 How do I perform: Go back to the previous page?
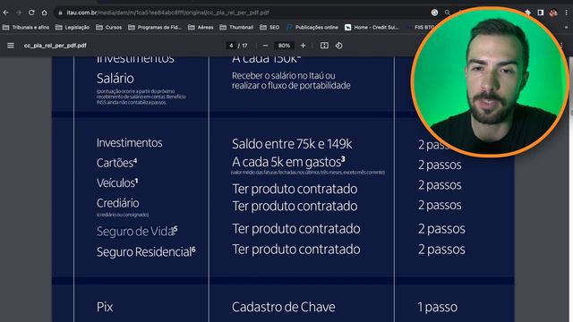(6, 13)
